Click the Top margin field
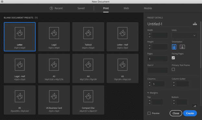This screenshot has width=202, height=120. pyautogui.click(x=157, y=102)
